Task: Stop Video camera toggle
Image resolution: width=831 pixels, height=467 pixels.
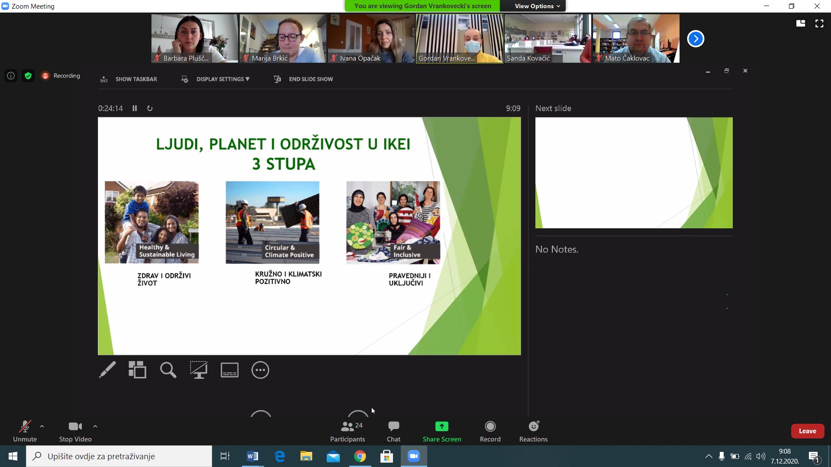Action: click(75, 431)
